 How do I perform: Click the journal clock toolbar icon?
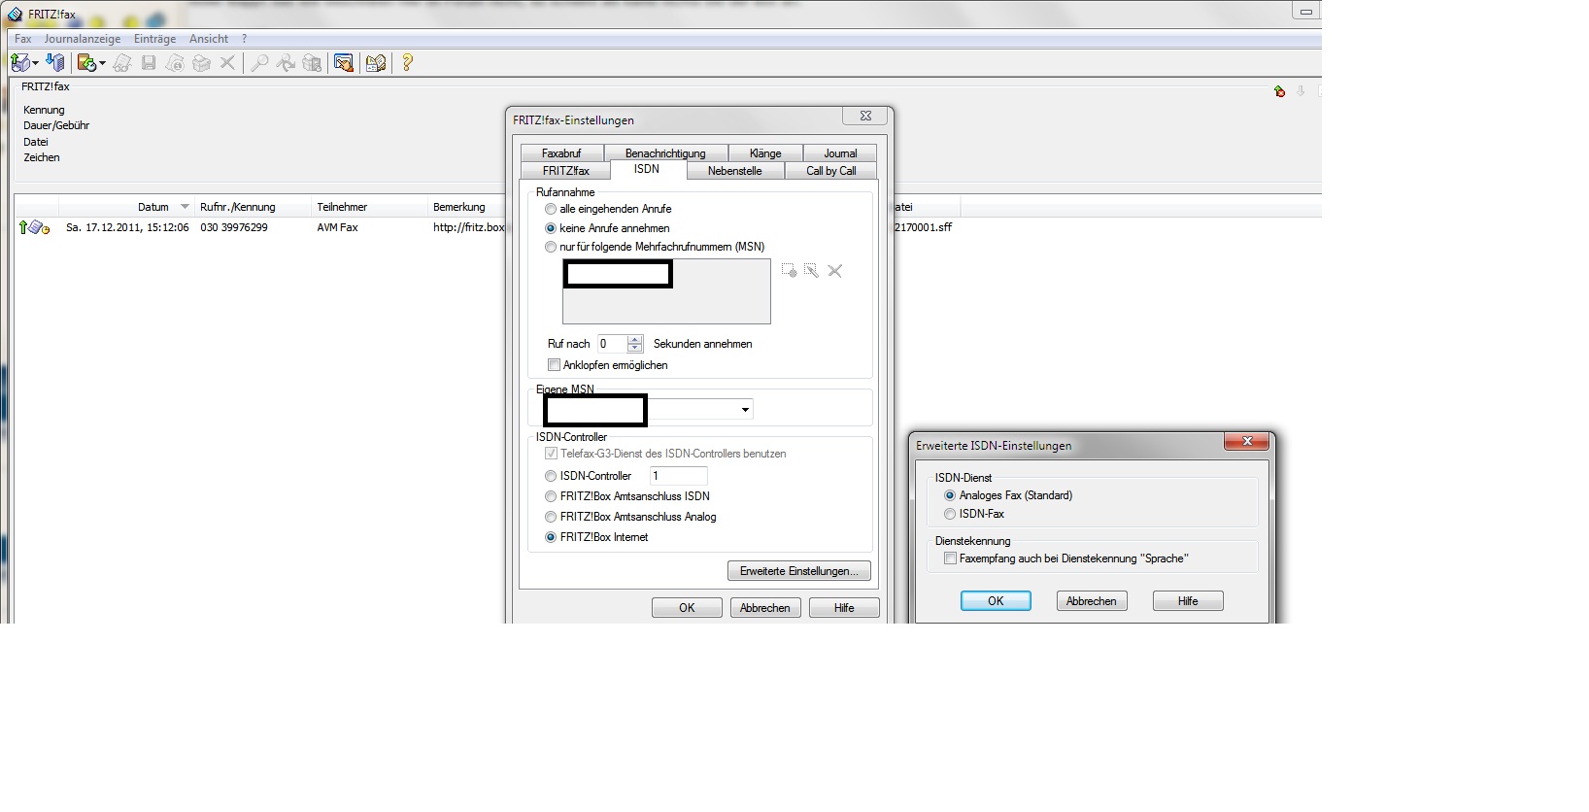pyautogui.click(x=87, y=63)
